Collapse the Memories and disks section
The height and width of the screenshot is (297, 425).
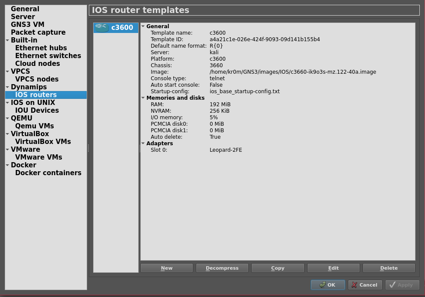pyautogui.click(x=143, y=98)
